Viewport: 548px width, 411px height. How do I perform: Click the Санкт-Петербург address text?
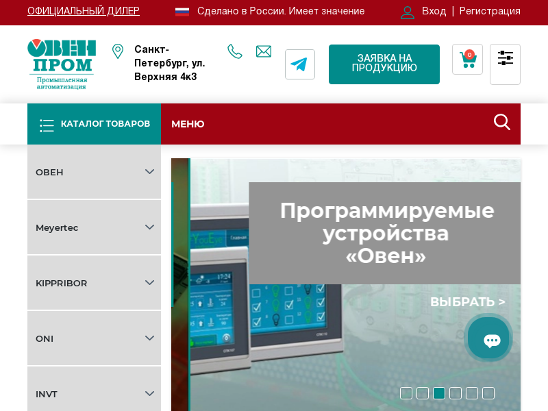[x=169, y=63]
